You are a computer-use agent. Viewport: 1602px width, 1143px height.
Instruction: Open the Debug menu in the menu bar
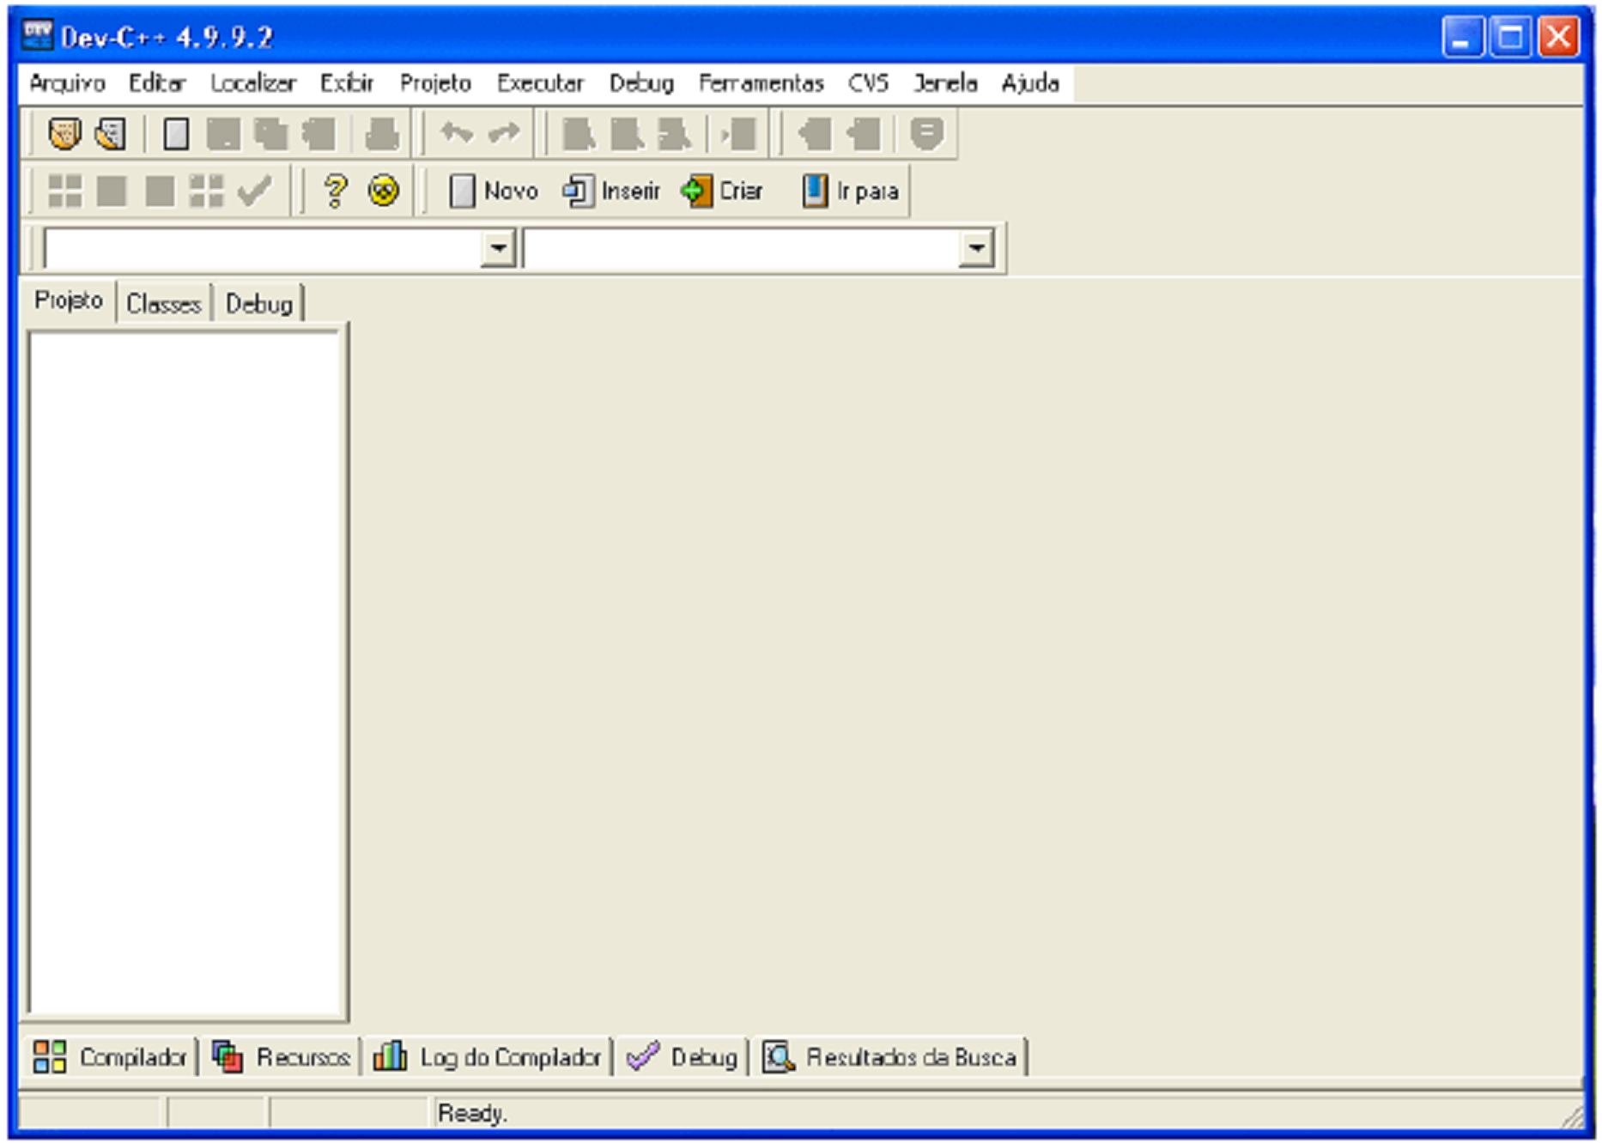[641, 83]
